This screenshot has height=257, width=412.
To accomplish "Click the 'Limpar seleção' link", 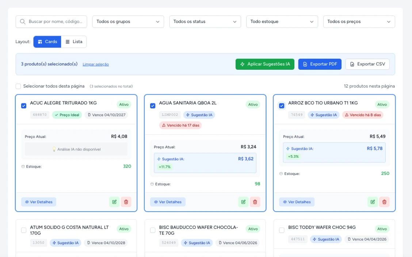I will [96, 64].
